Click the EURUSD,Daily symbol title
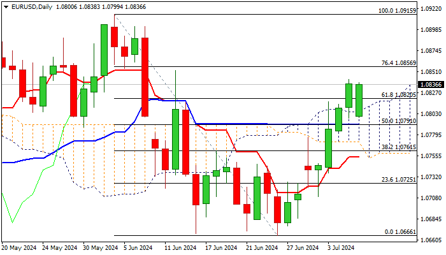This screenshot has width=446, height=255. [32, 7]
